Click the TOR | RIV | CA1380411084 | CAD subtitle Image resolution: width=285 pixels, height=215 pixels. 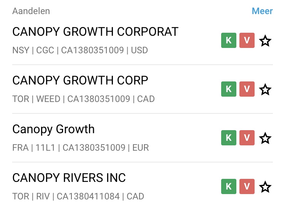point(78,196)
